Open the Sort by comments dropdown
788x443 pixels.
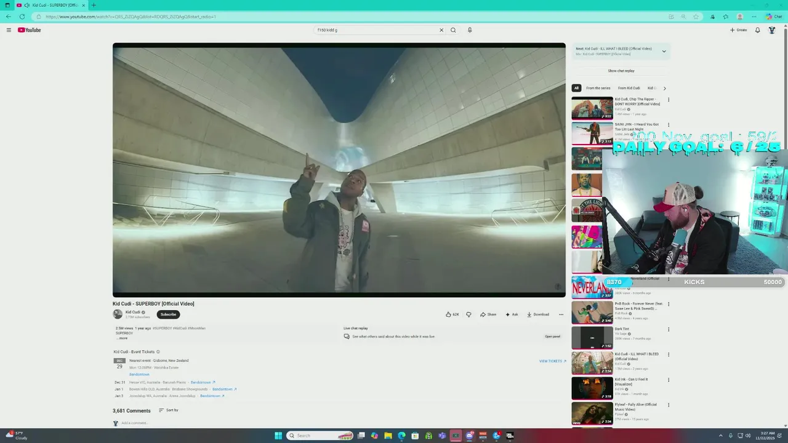[169, 410]
